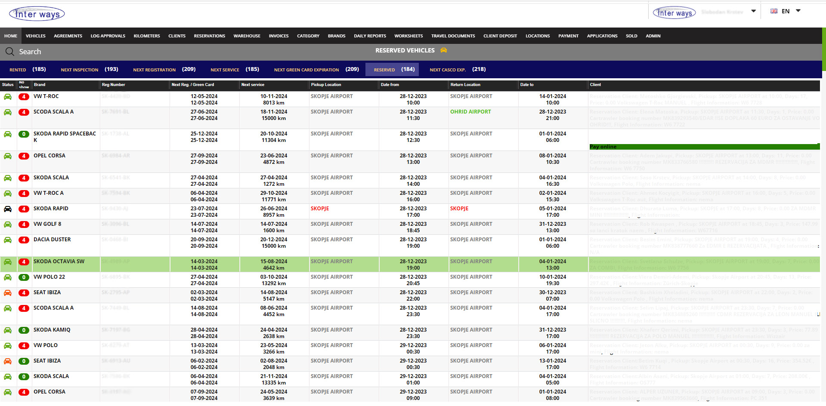Viewport: 826px width, 406px height.
Task: Click the car icon for OPEL CORSA 09:00 row
Action: tap(8, 392)
